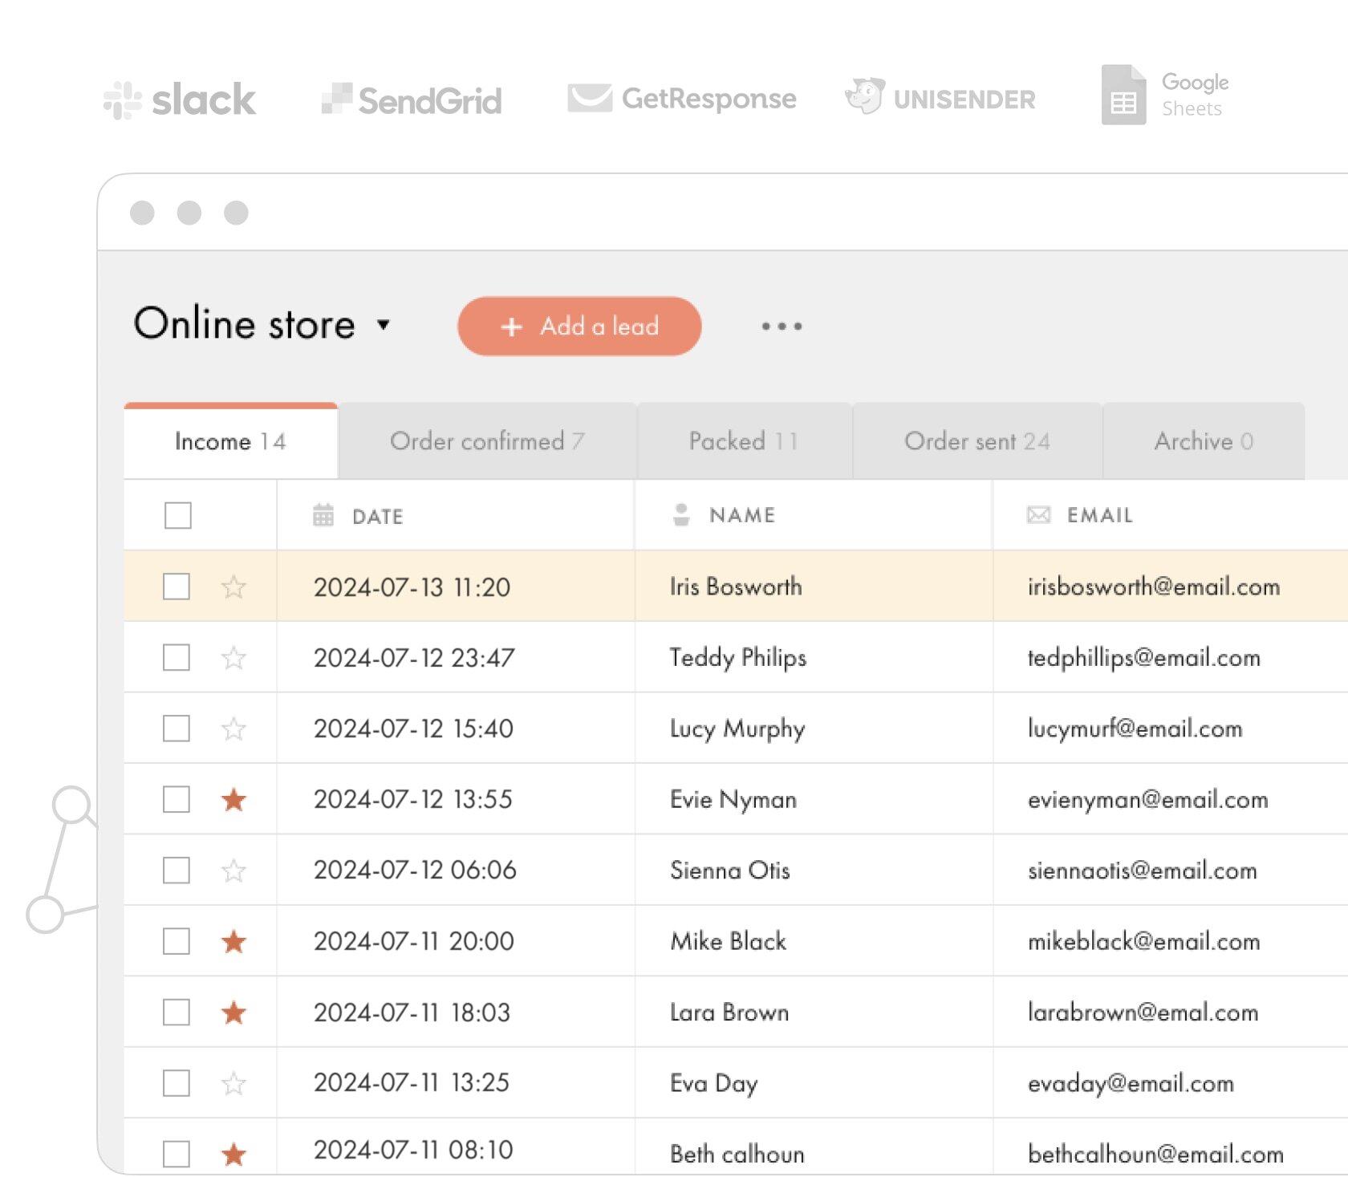The image size is (1348, 1177).
Task: Open the Online store dropdown
Action: [x=384, y=327]
